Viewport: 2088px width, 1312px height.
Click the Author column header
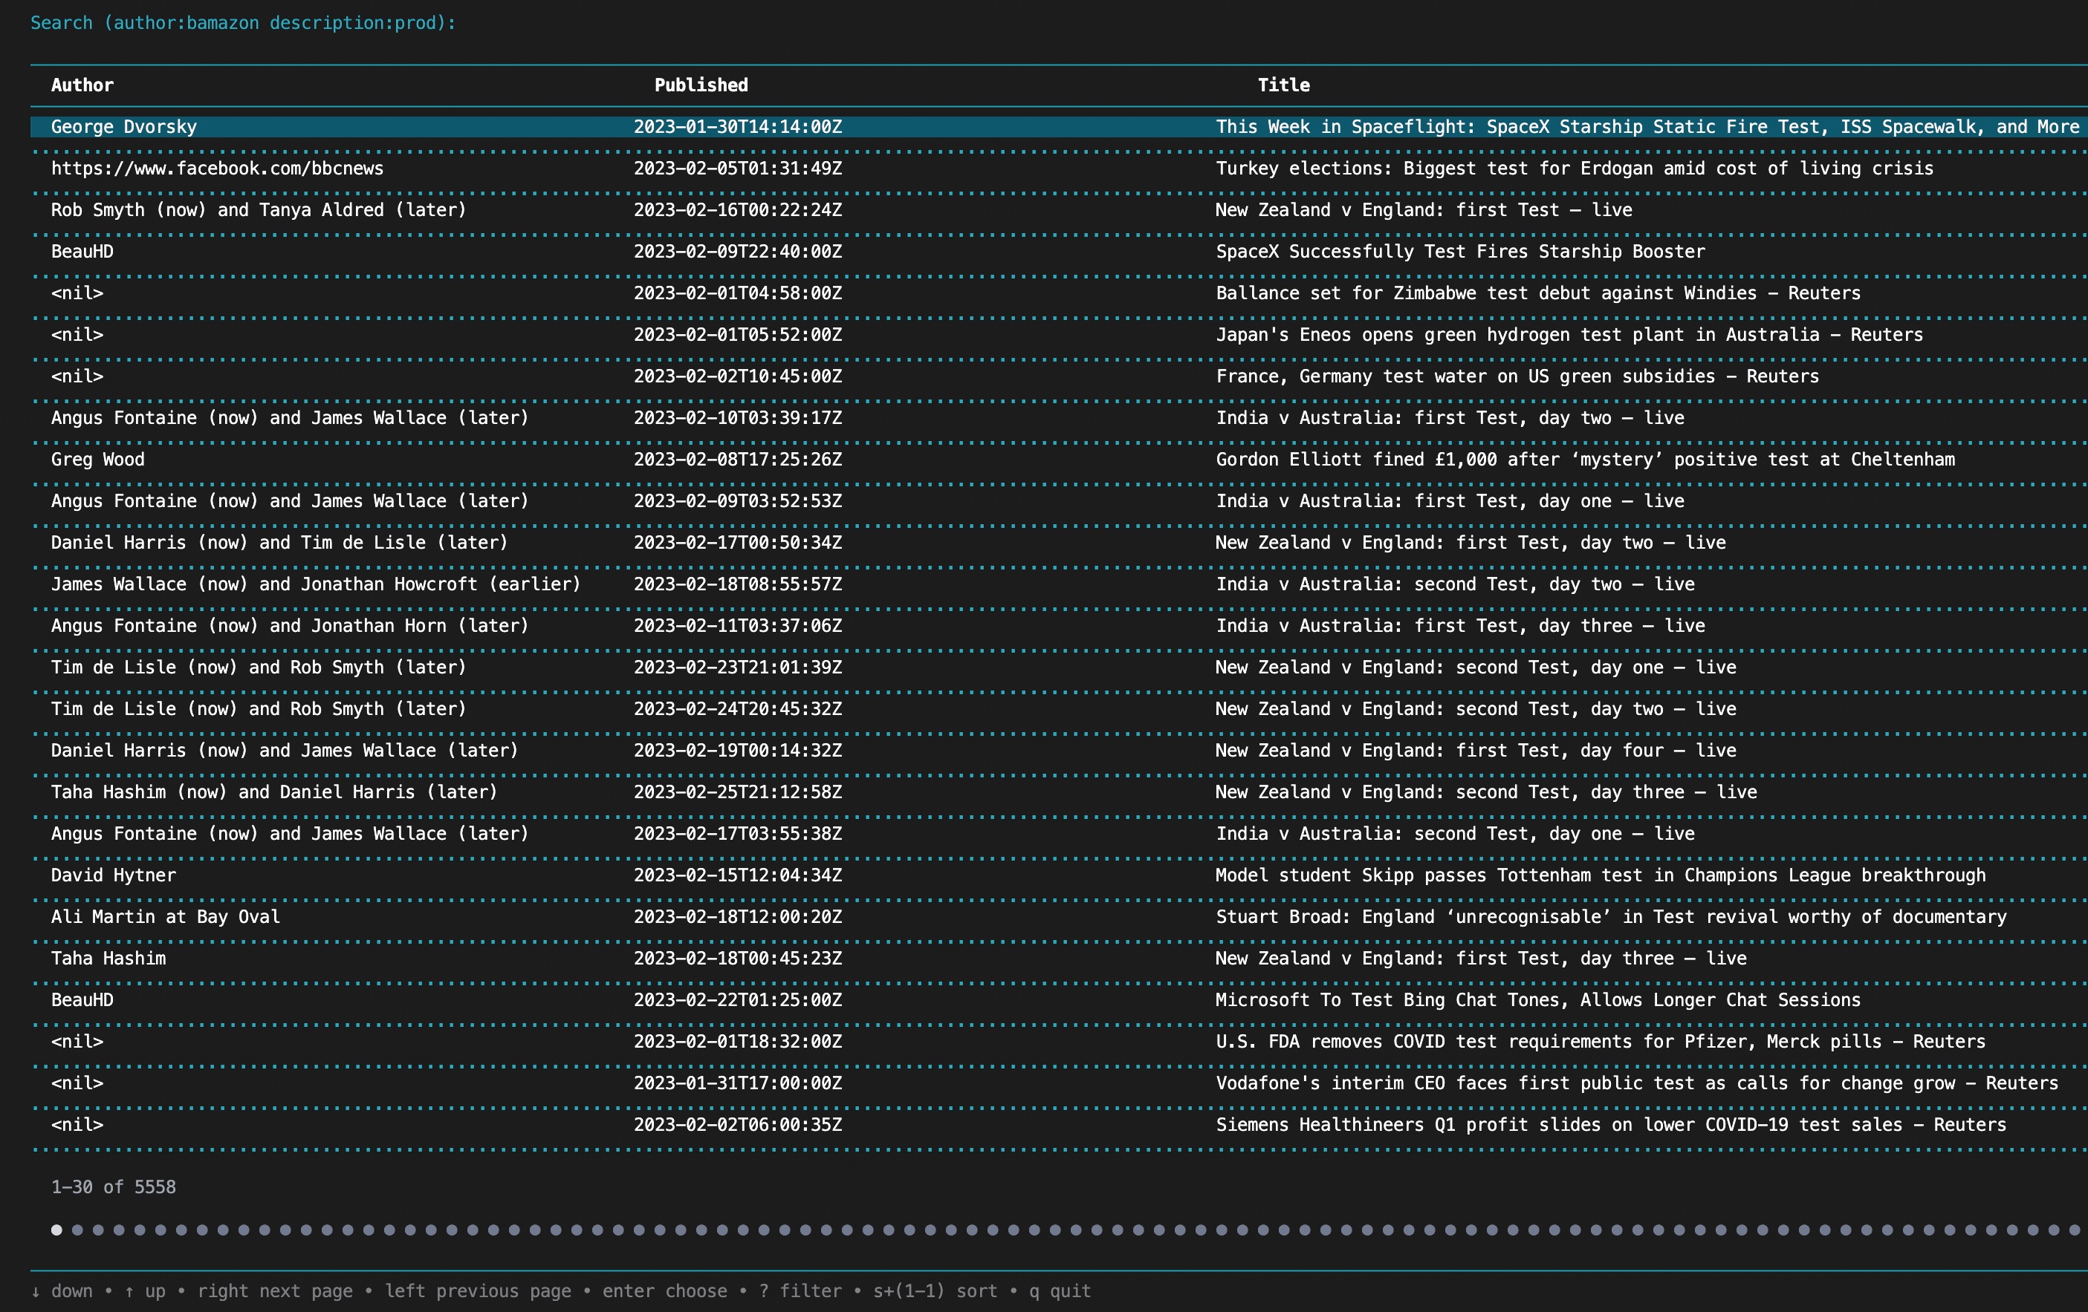click(x=82, y=85)
